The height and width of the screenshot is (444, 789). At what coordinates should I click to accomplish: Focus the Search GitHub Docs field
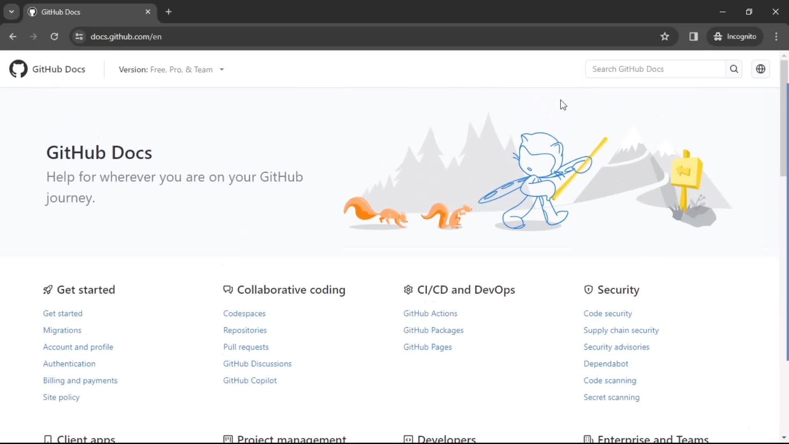click(655, 69)
